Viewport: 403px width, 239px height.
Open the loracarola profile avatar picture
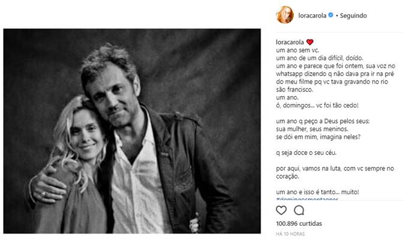click(284, 15)
